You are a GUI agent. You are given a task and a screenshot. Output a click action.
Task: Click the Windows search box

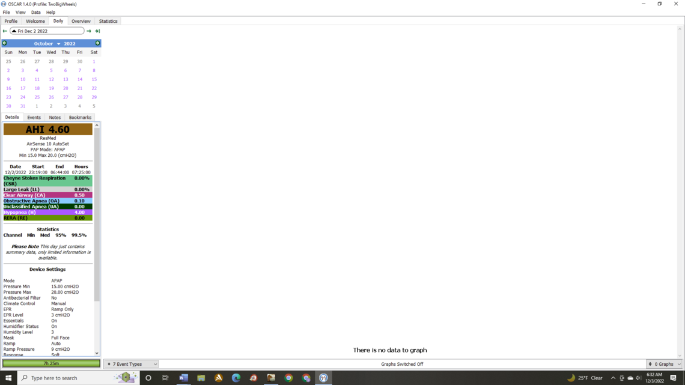(66, 378)
